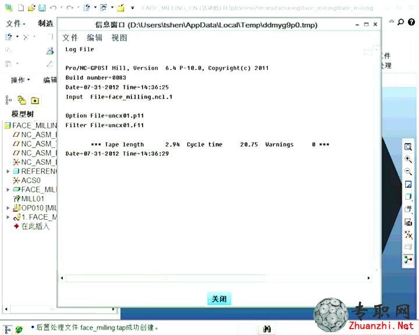Screen dimensions: 419x335
Task: Click the info window left scroll arrow
Action: click(62, 278)
